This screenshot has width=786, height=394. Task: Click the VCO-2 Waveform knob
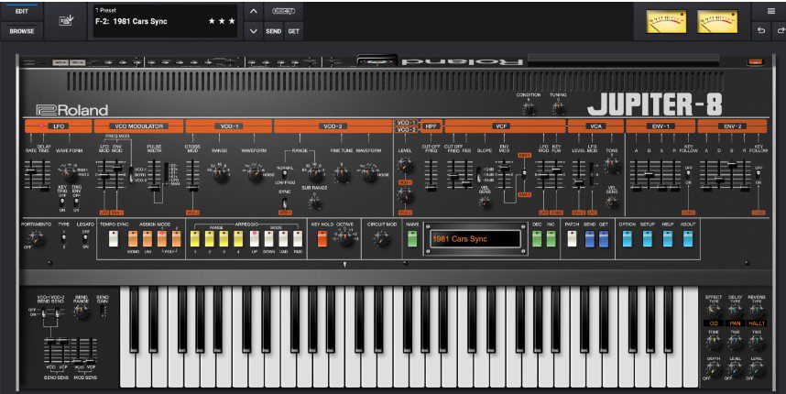pyautogui.click(x=369, y=174)
